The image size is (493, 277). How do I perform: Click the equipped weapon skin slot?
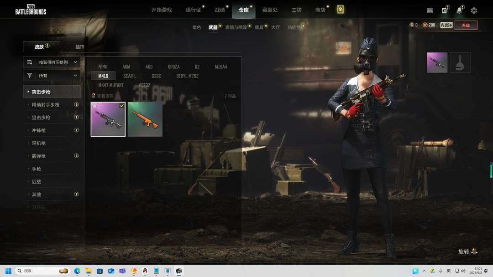click(437, 62)
